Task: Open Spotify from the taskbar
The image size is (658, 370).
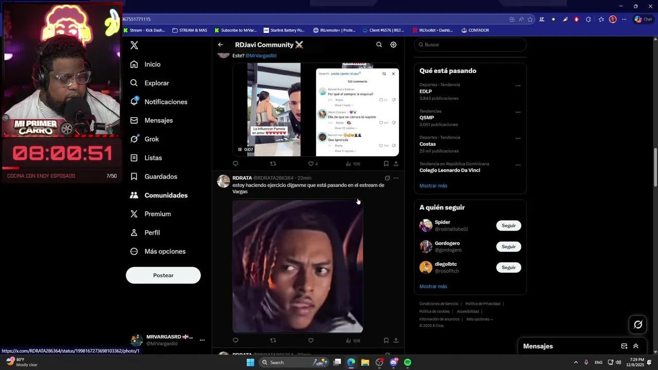Action: [408, 362]
